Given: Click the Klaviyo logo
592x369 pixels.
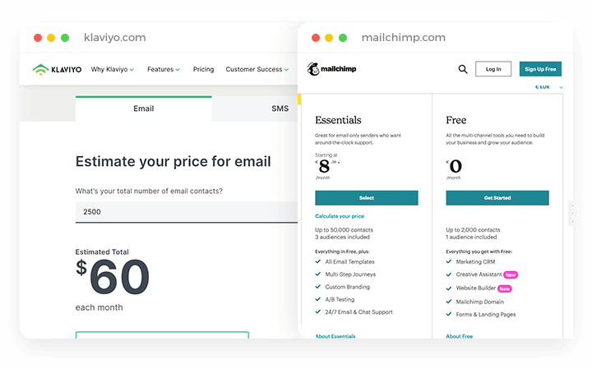Looking at the screenshot, I should 57,69.
